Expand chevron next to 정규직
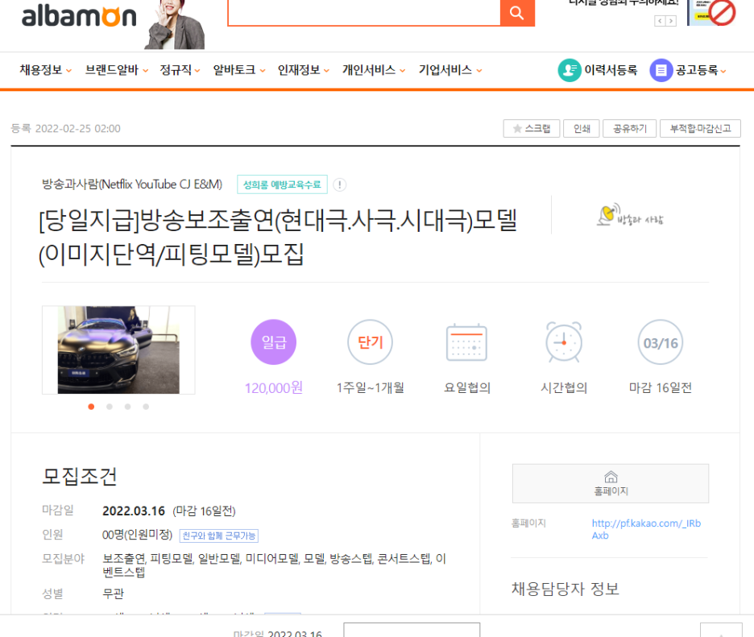 (197, 71)
